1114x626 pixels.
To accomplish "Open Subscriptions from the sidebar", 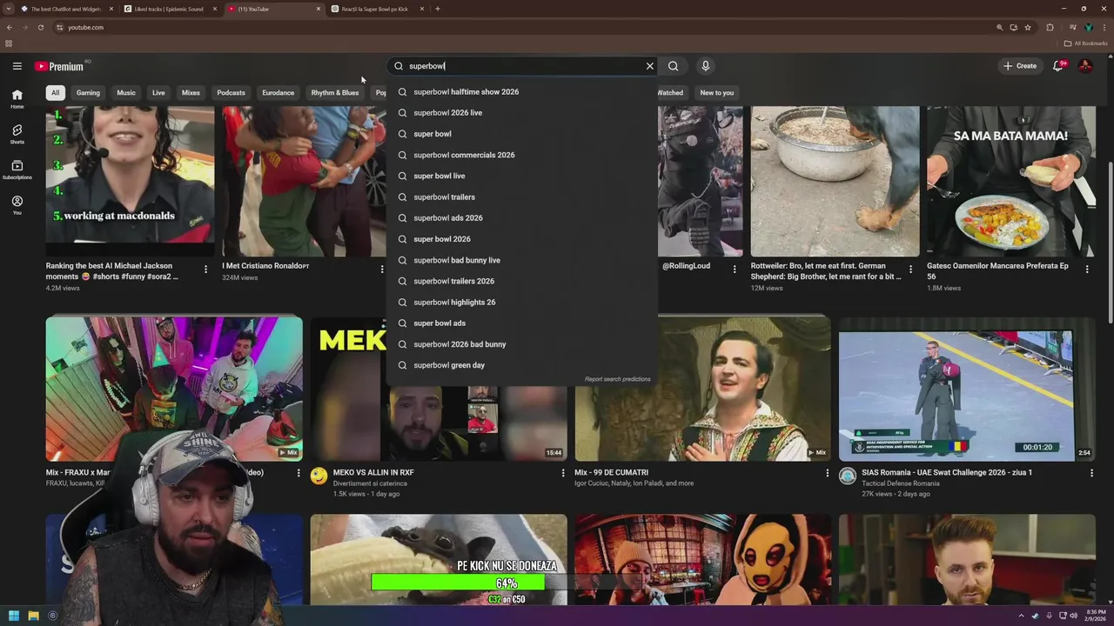I will click(17, 170).
